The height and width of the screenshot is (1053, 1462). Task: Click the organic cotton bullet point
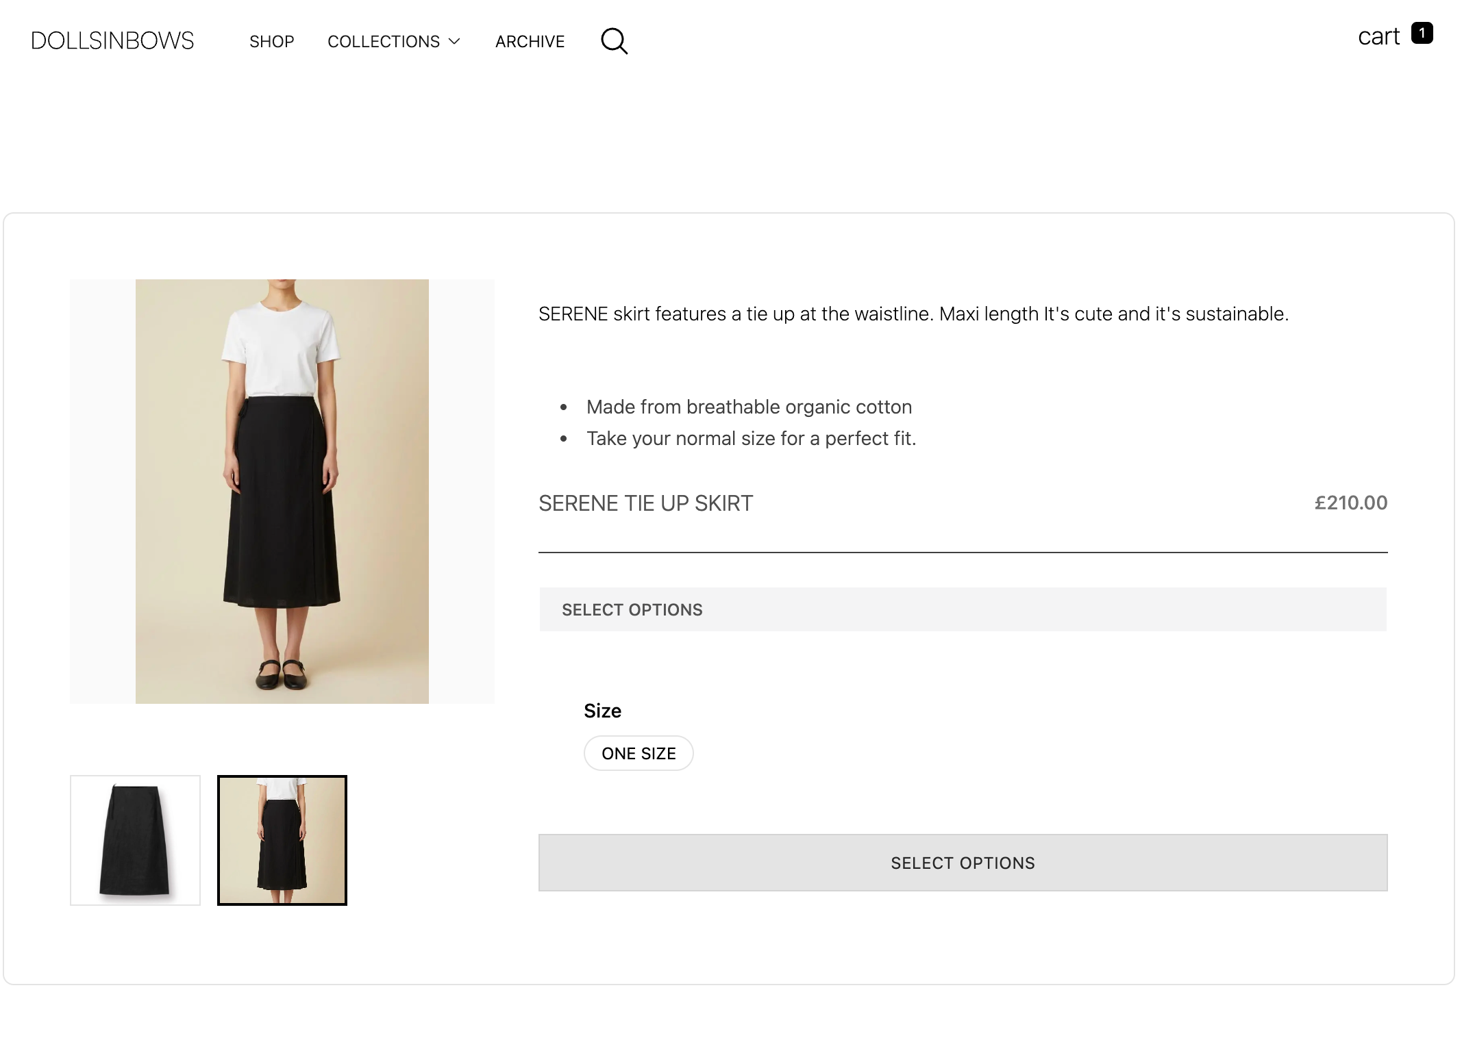pos(748,406)
